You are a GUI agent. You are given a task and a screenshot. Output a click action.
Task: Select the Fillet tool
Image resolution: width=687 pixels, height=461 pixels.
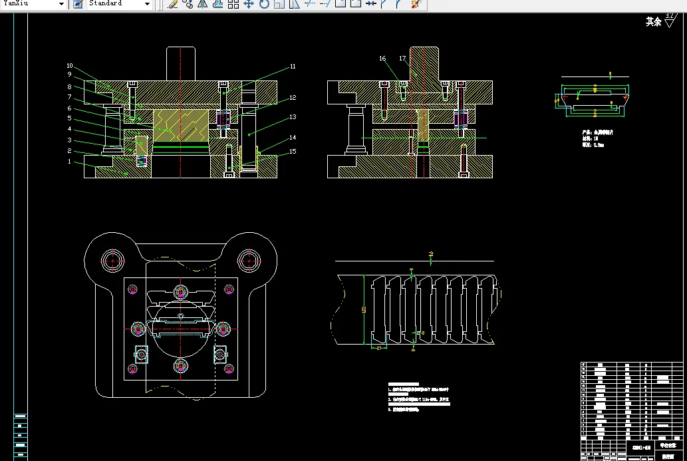click(399, 4)
